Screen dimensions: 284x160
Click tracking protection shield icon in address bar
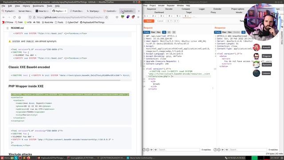[30, 17]
